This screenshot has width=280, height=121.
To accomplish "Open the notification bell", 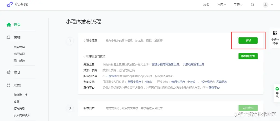I will pyautogui.click(x=252, y=5).
